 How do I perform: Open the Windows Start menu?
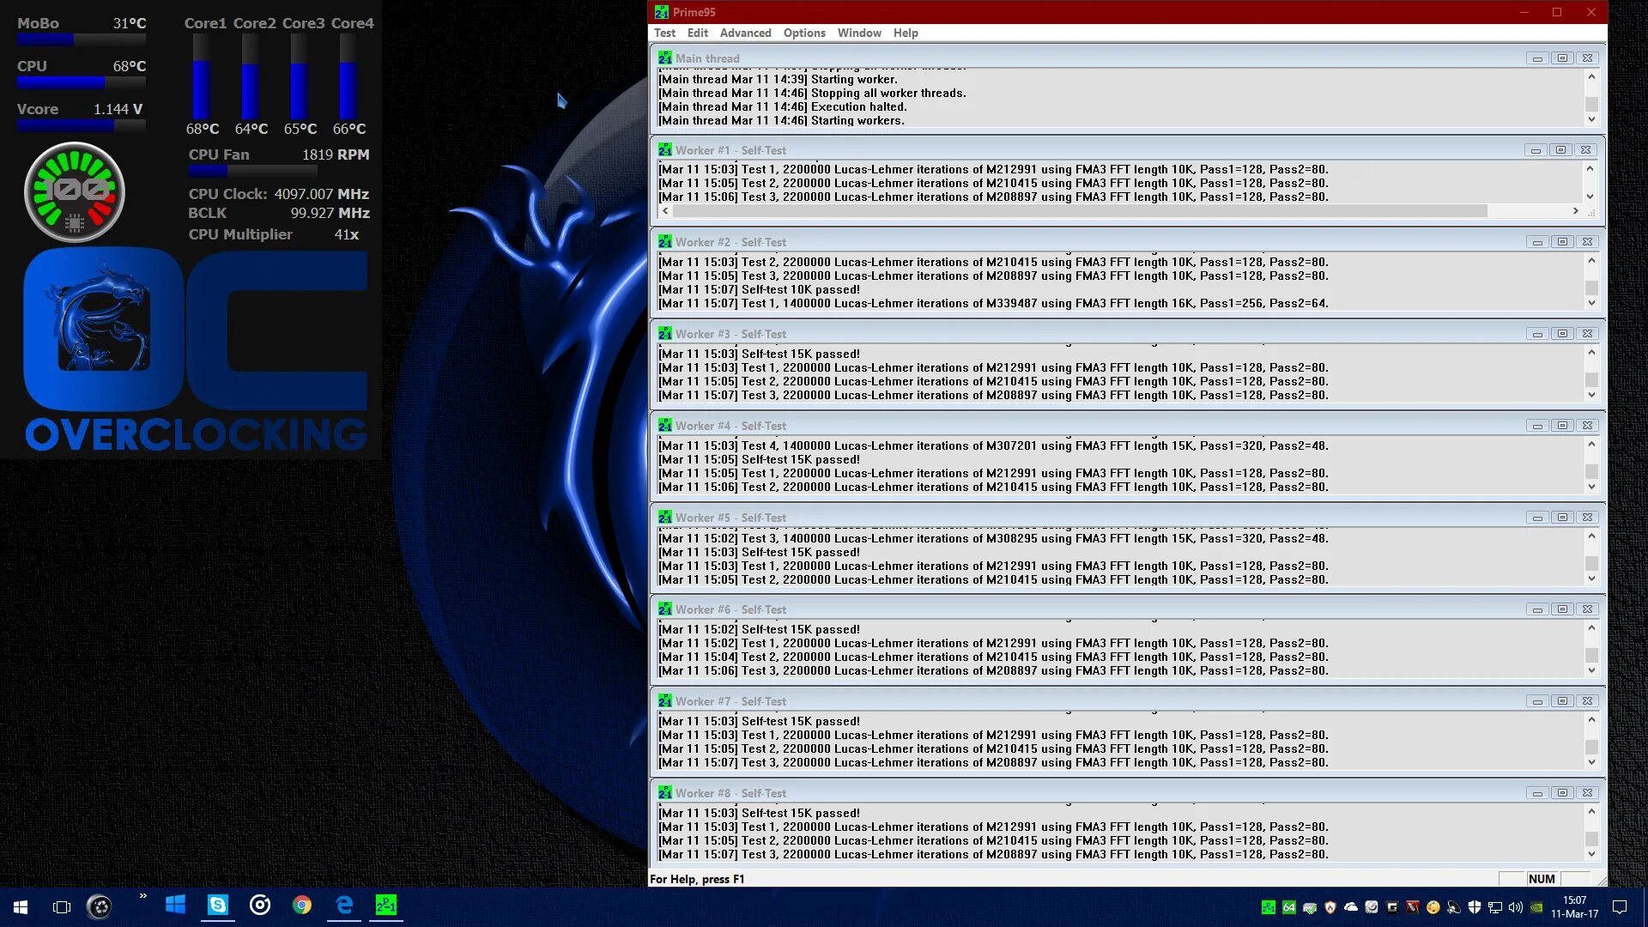pyautogui.click(x=21, y=906)
